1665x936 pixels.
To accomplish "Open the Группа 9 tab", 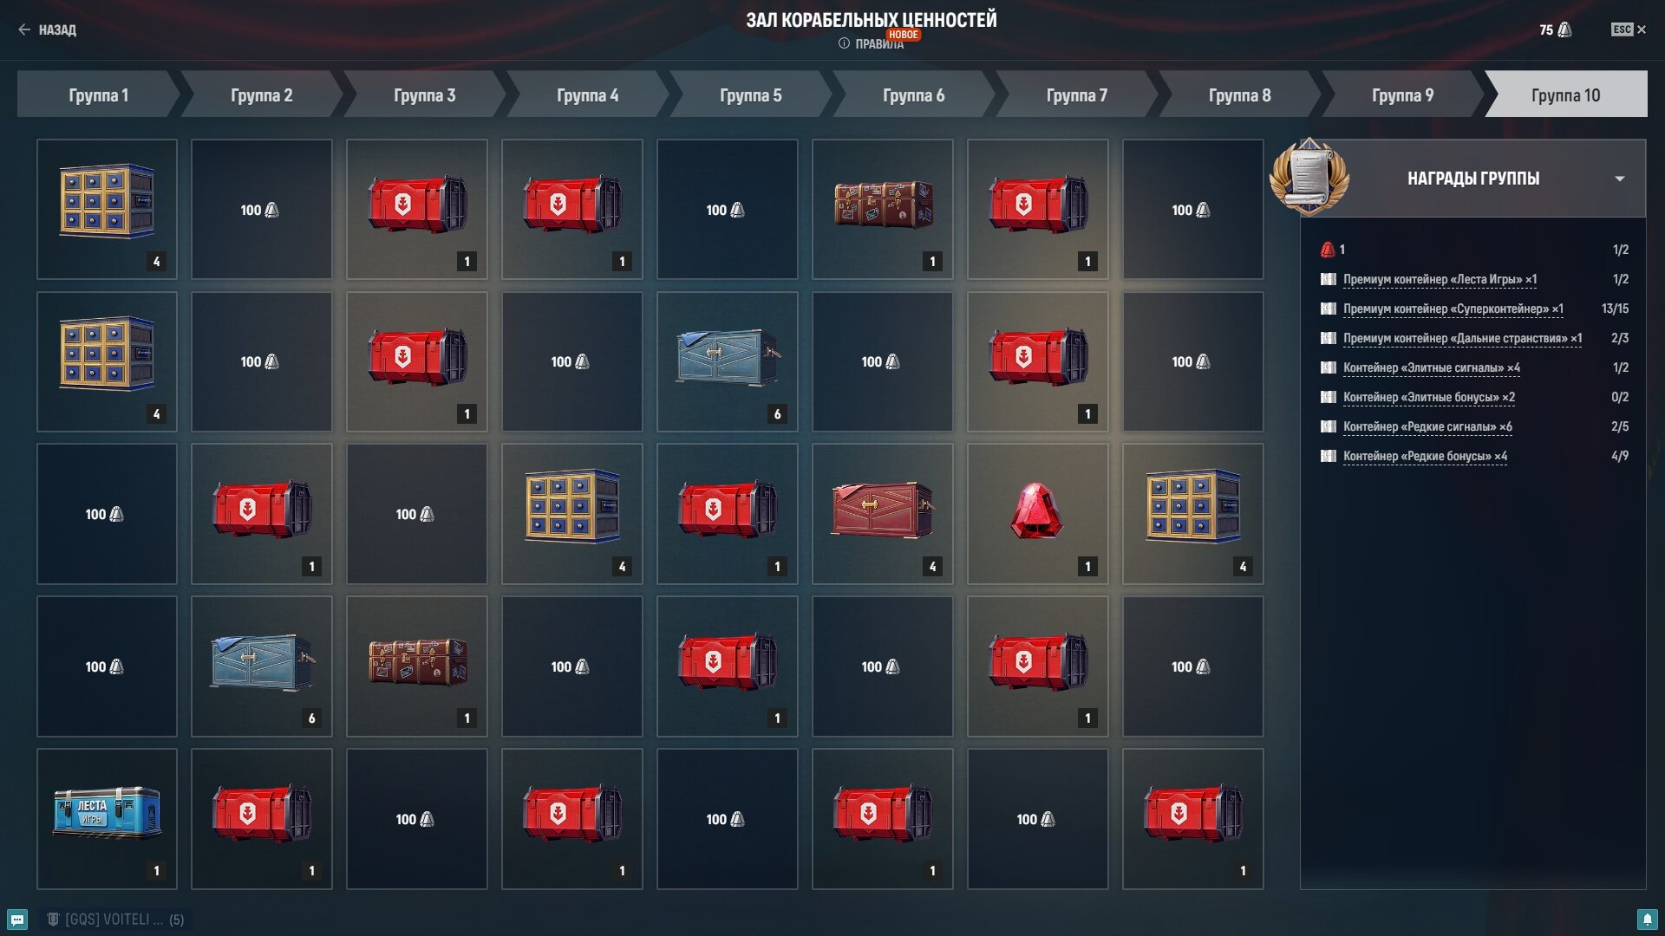I will coord(1402,94).
